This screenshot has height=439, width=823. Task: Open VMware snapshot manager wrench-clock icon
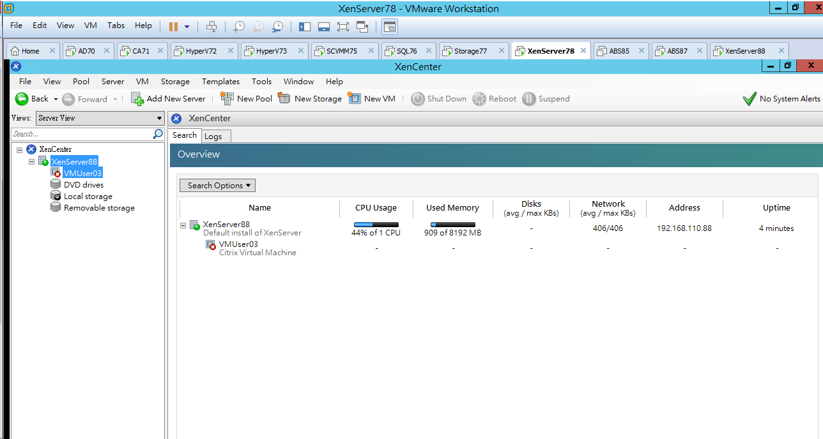(277, 27)
